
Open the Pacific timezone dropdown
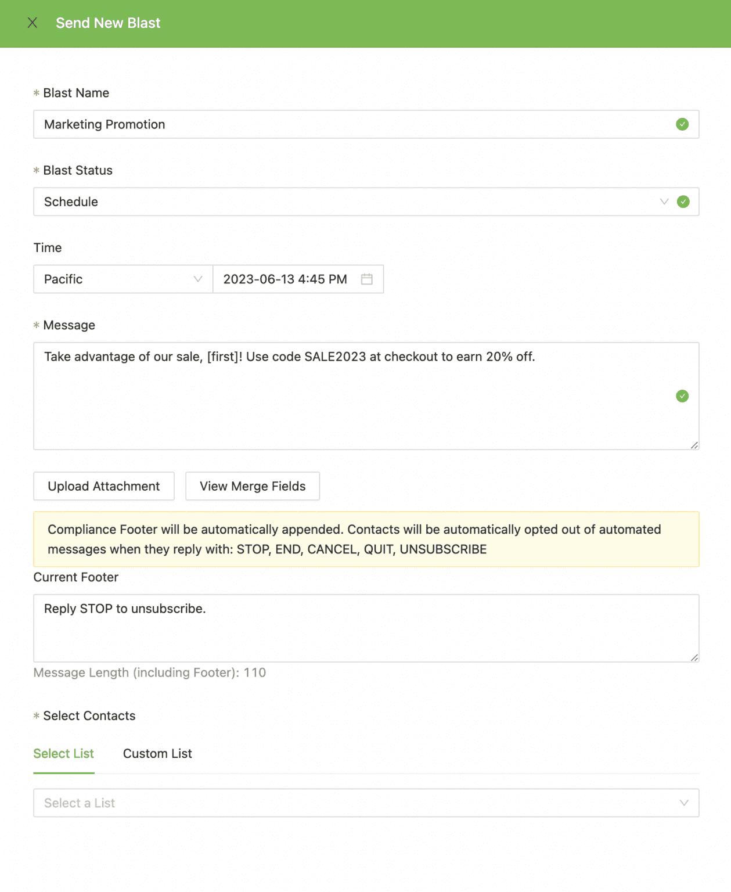123,279
